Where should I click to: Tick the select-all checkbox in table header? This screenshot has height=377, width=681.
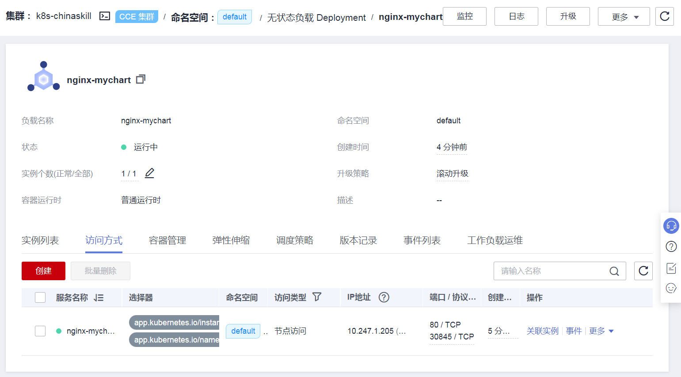point(40,297)
